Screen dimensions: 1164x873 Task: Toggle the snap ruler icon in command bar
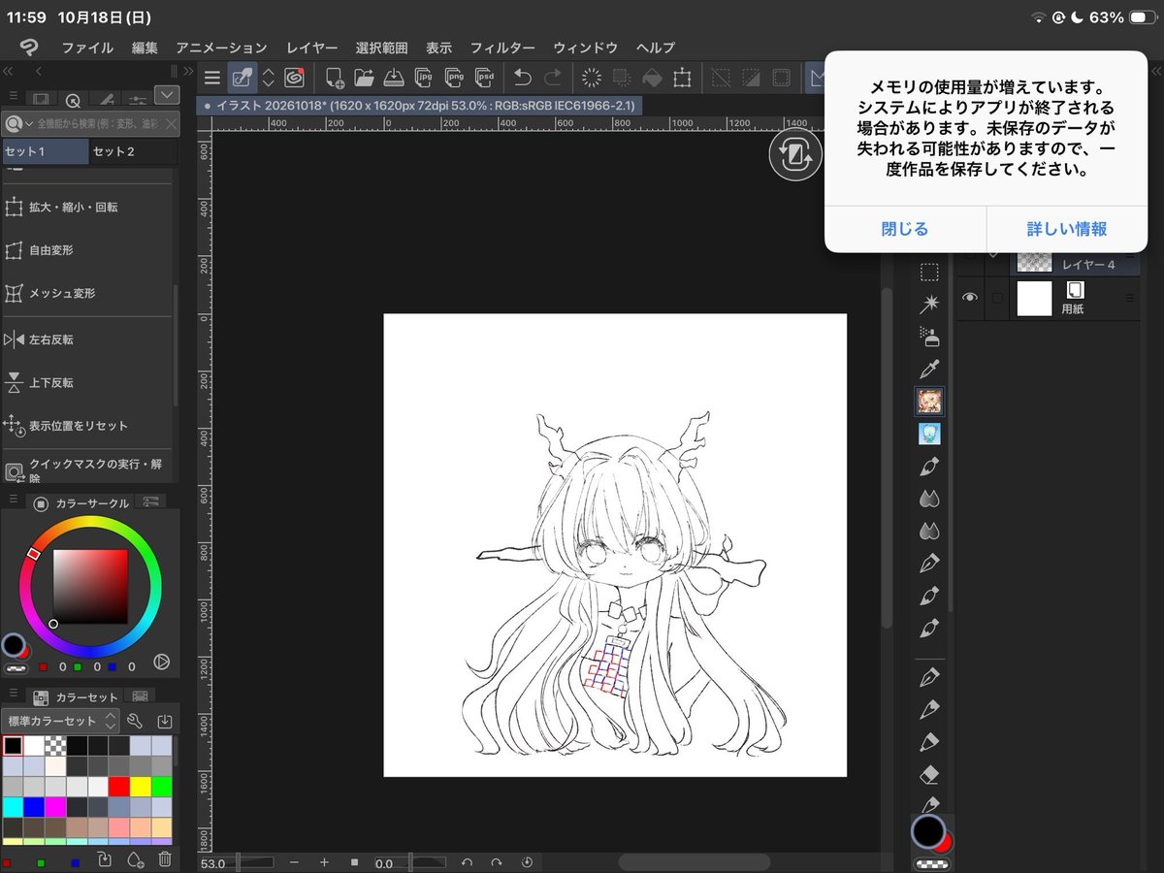click(817, 78)
